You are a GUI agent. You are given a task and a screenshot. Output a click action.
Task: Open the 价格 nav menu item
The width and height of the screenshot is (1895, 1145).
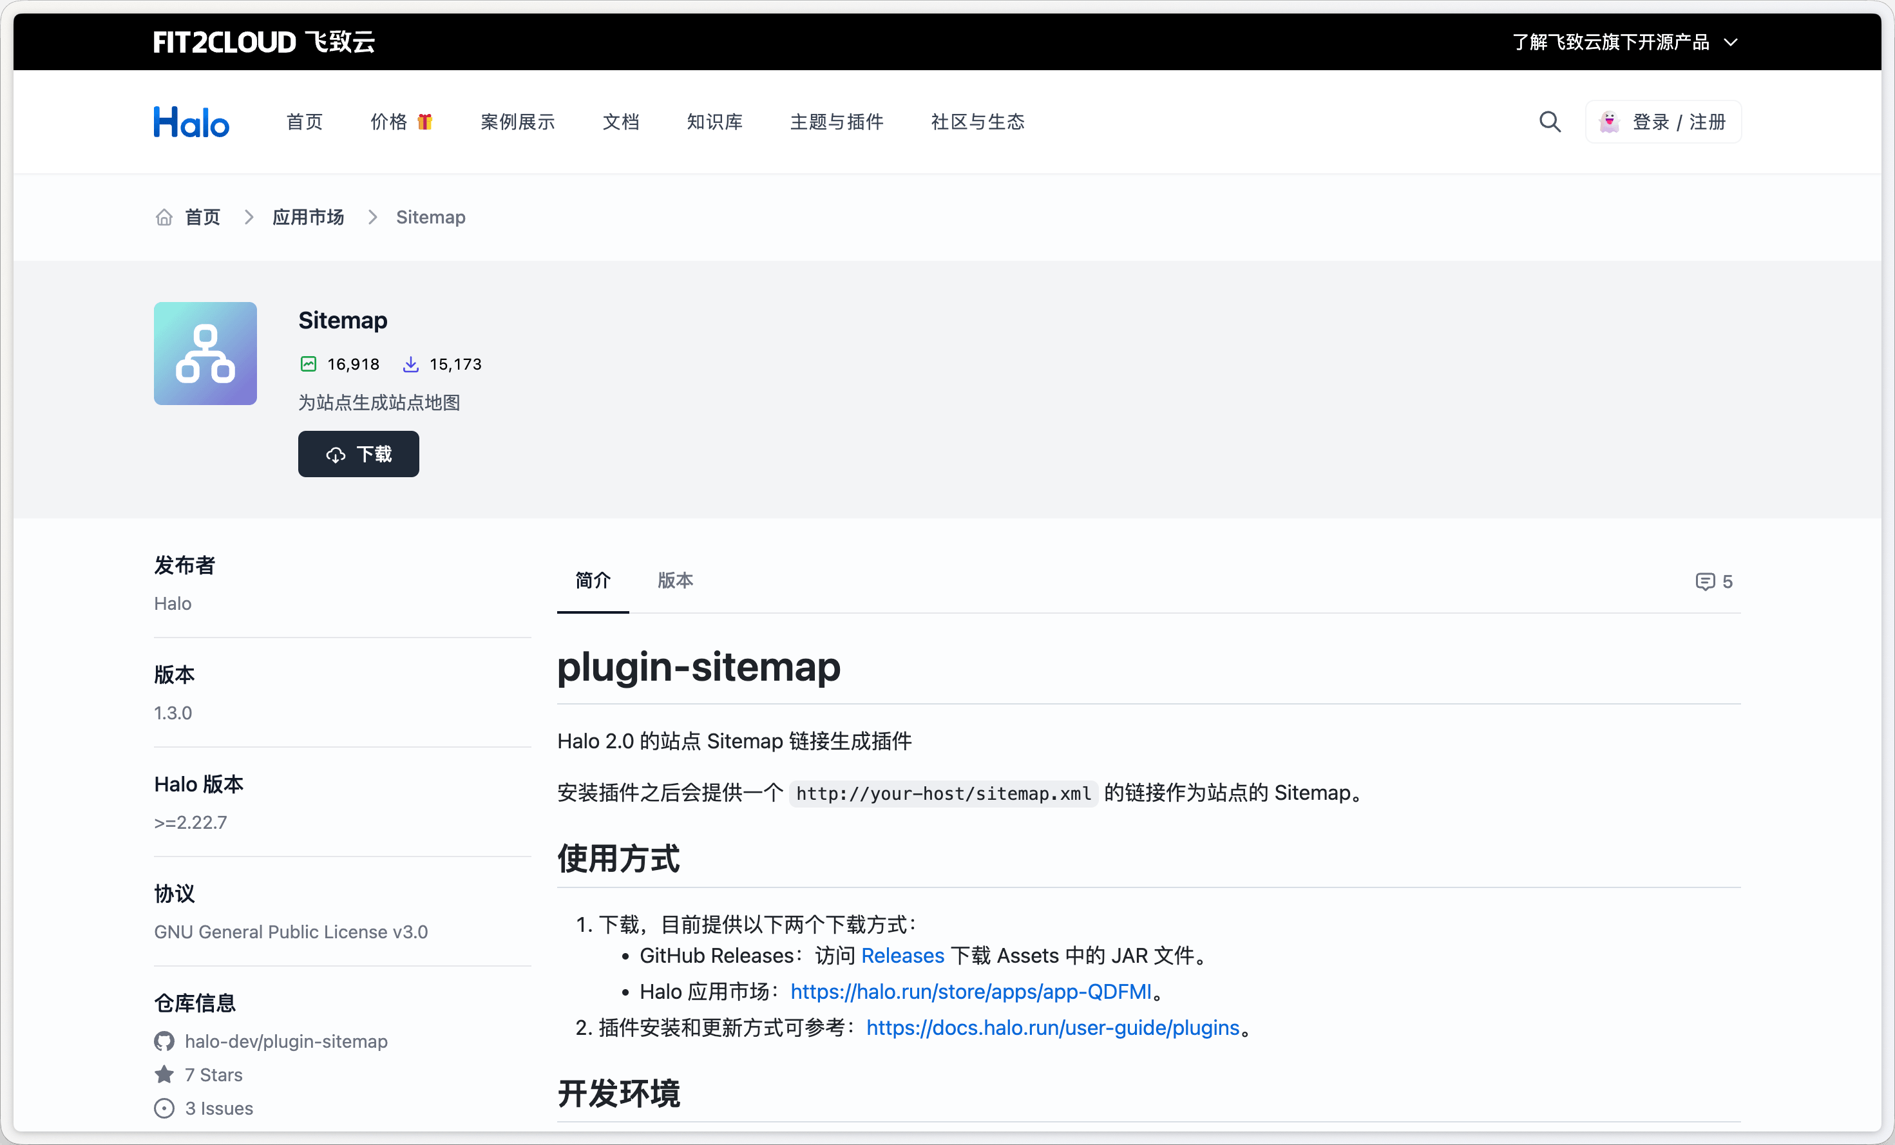(x=389, y=122)
